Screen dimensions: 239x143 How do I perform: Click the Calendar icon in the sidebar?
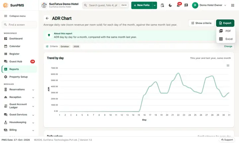point(6,46)
